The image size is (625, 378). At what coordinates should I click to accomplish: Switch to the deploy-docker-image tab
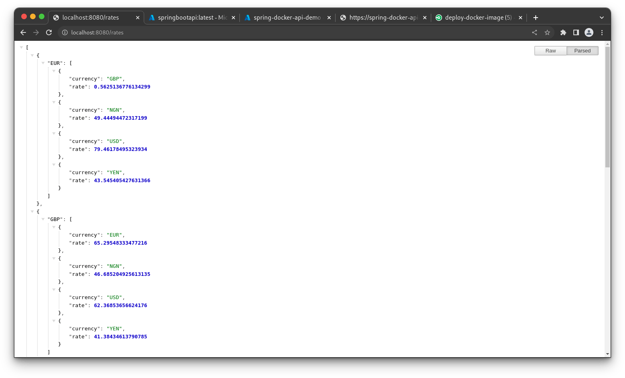point(474,17)
